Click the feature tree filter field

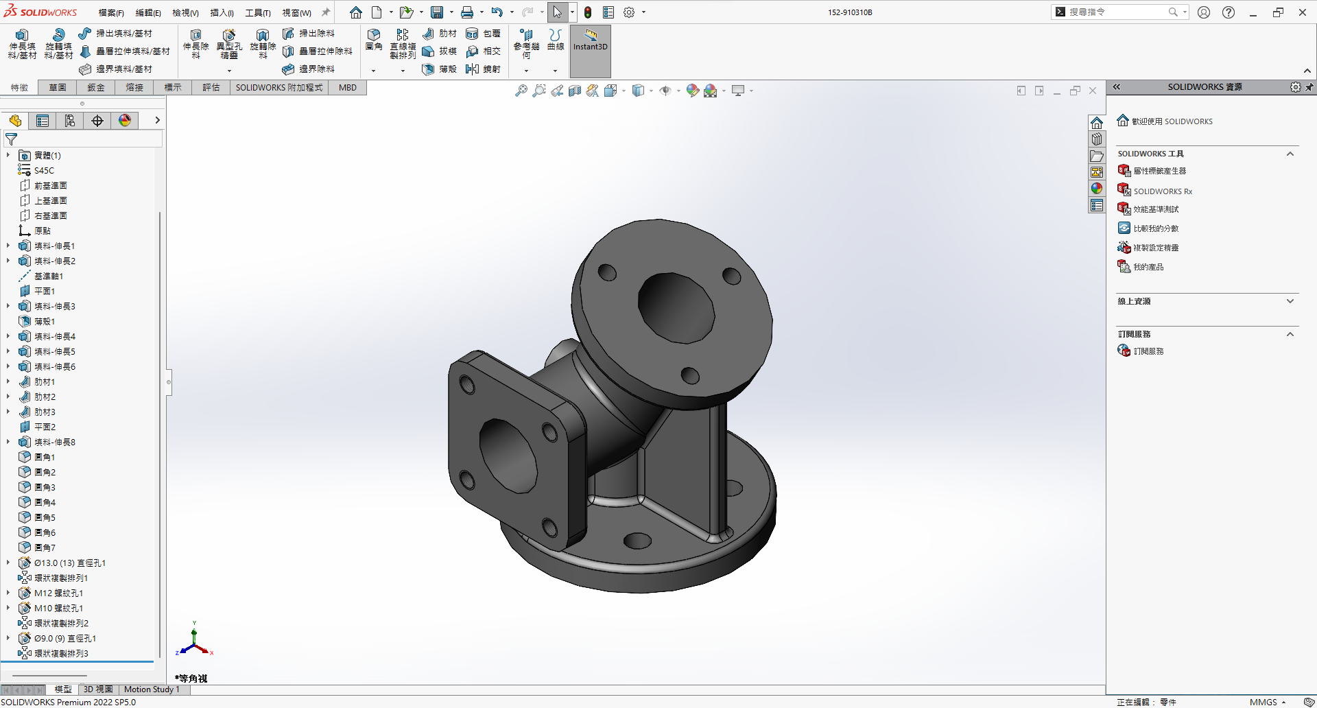click(84, 139)
